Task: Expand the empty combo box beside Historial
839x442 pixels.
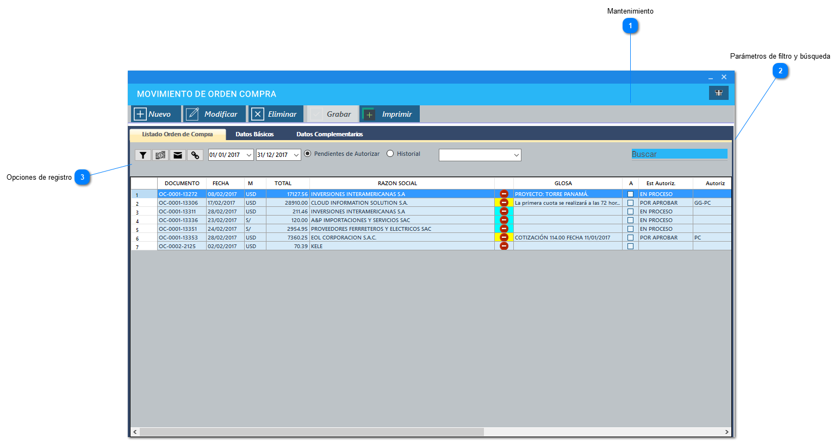Action: (x=516, y=155)
